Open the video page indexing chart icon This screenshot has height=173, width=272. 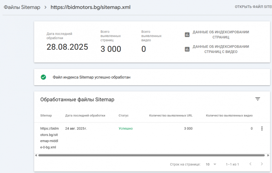tap(187, 49)
